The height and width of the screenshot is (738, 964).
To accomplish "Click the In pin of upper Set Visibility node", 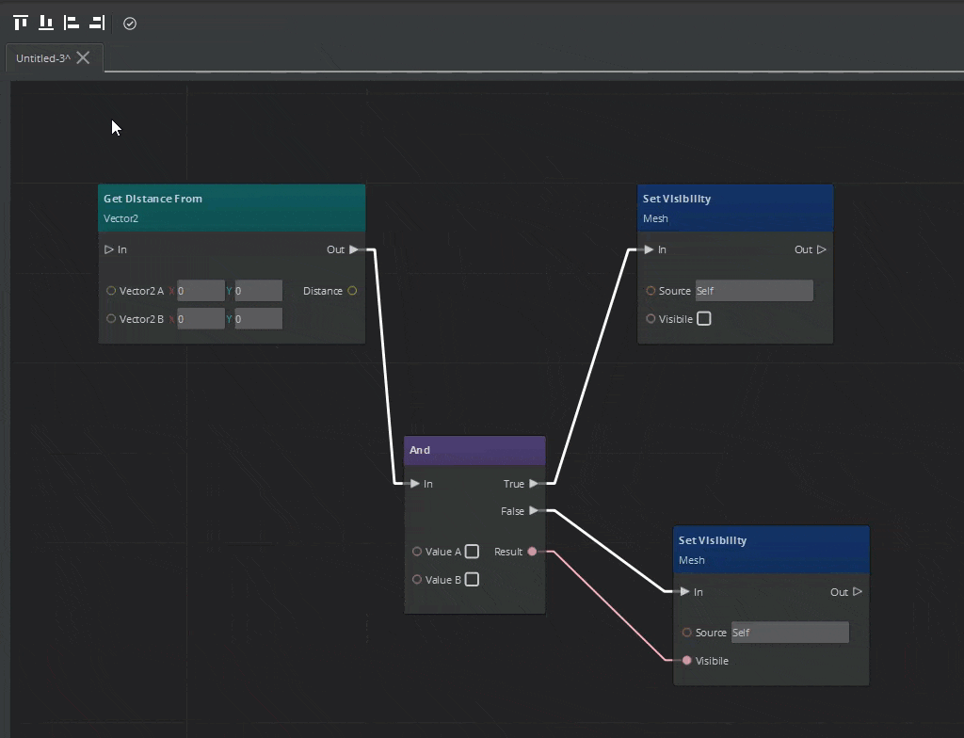I will click(x=647, y=249).
